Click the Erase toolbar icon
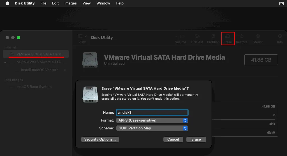Screen dimensions: 287x156 pos(228,37)
